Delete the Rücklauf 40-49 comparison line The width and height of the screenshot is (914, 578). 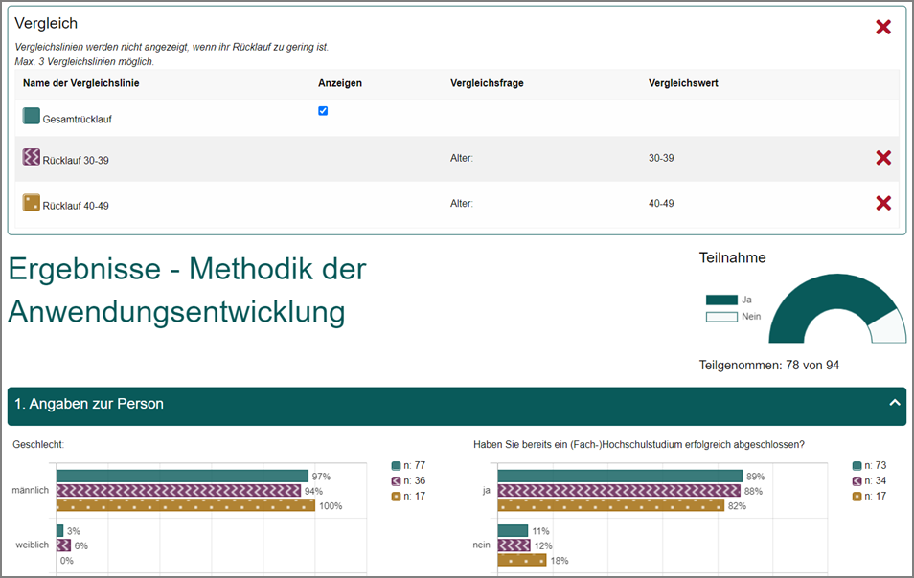(882, 204)
